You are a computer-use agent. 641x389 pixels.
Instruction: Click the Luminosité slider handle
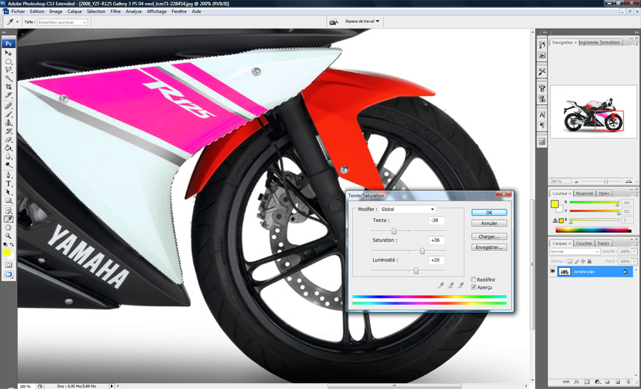coord(416,270)
